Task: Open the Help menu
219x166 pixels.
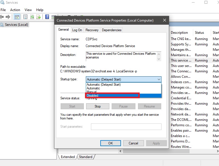Action: [x=40, y=10]
